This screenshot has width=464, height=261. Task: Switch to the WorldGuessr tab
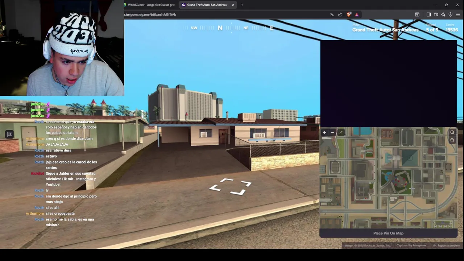[150, 5]
